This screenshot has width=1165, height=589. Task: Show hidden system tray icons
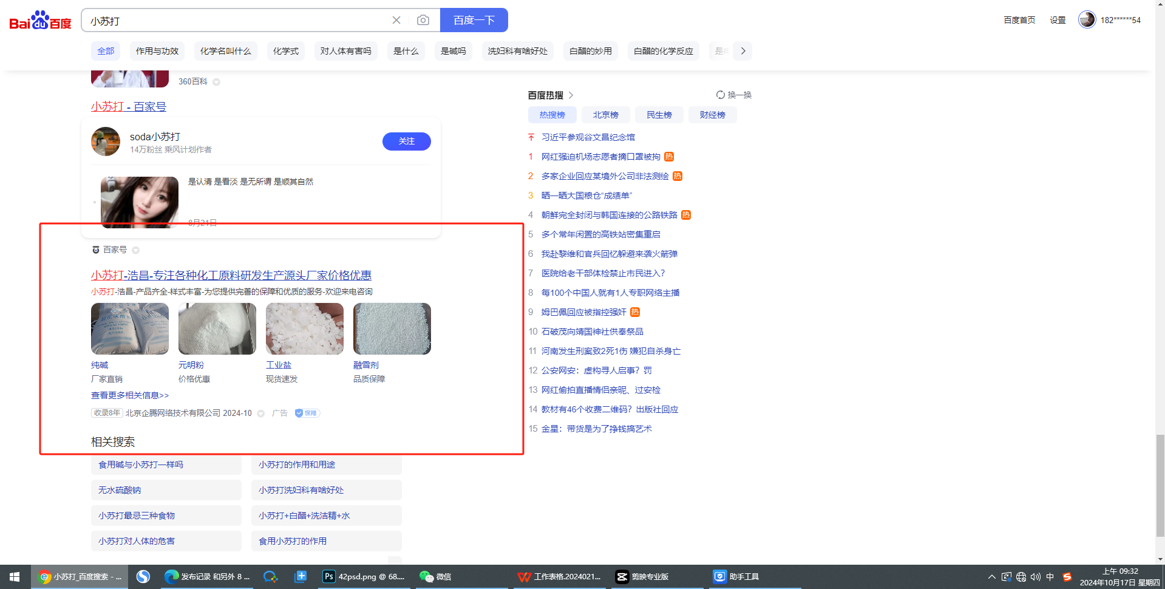click(x=991, y=577)
